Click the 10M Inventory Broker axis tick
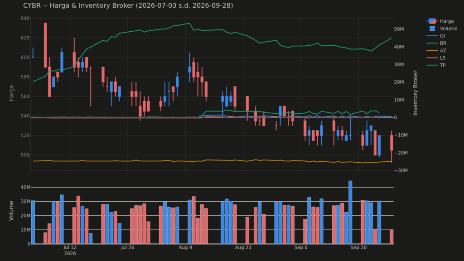464x261 pixels. [x=399, y=100]
